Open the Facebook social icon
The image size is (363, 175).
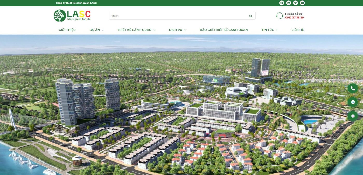point(281,3)
